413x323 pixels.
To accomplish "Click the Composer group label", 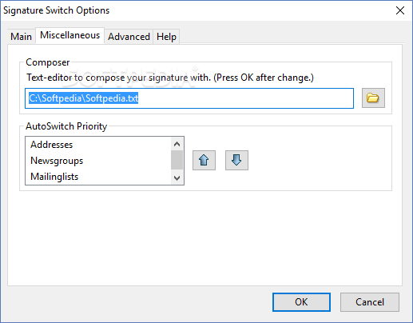I will (x=48, y=62).
